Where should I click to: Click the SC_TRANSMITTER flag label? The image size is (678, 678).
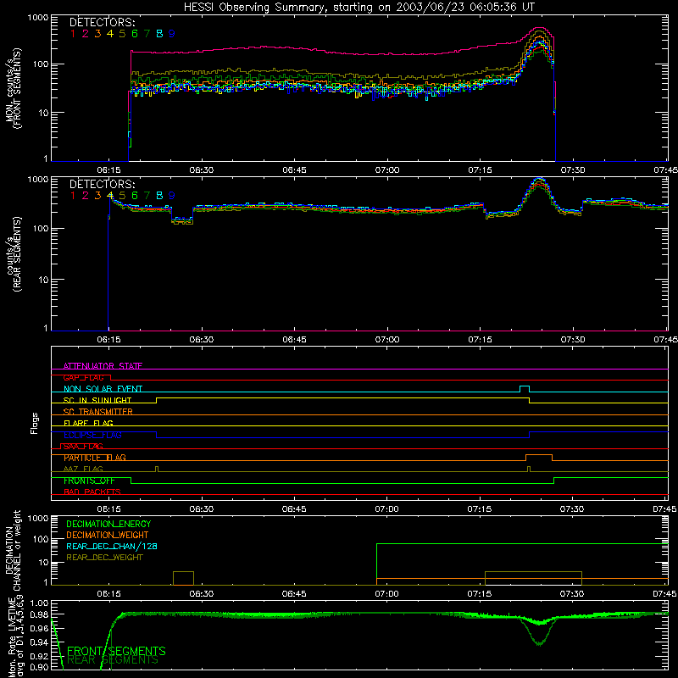[97, 412]
